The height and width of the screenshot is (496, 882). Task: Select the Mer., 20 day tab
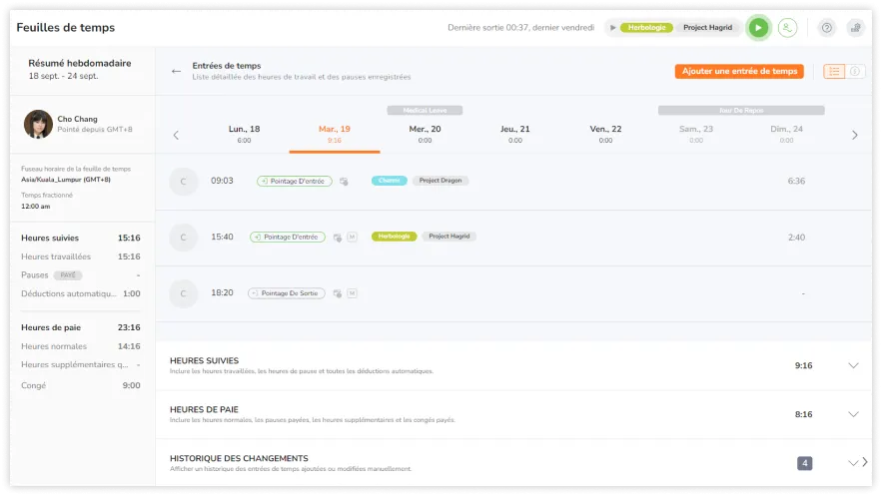coord(425,134)
